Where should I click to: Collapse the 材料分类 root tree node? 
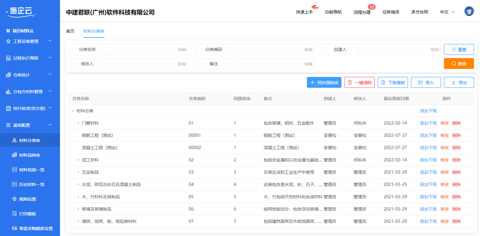[73, 111]
